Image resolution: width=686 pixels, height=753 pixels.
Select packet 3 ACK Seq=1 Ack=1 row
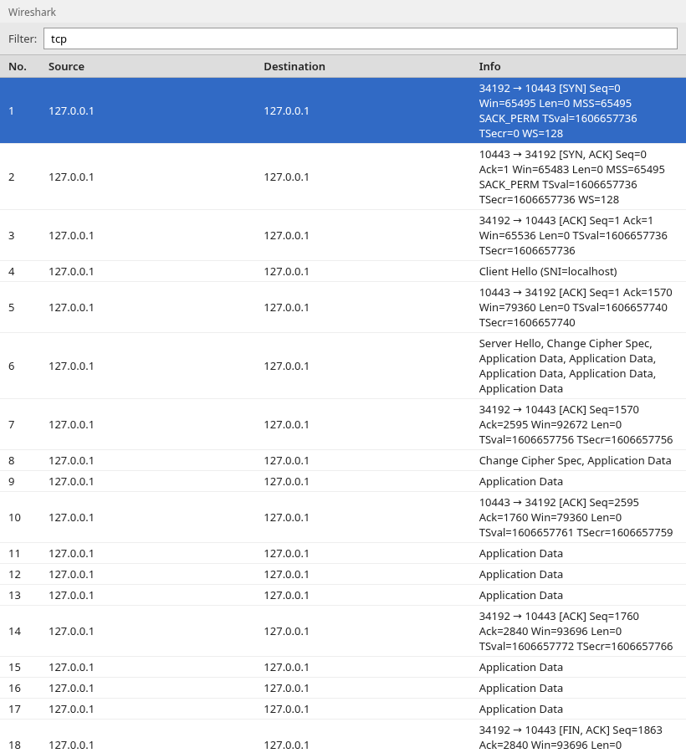point(343,235)
